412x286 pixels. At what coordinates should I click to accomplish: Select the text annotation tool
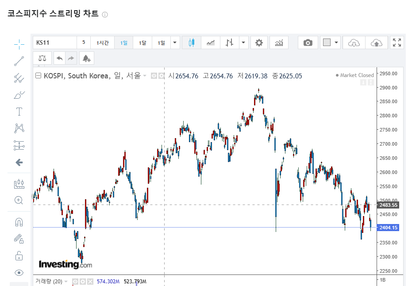pos(19,111)
